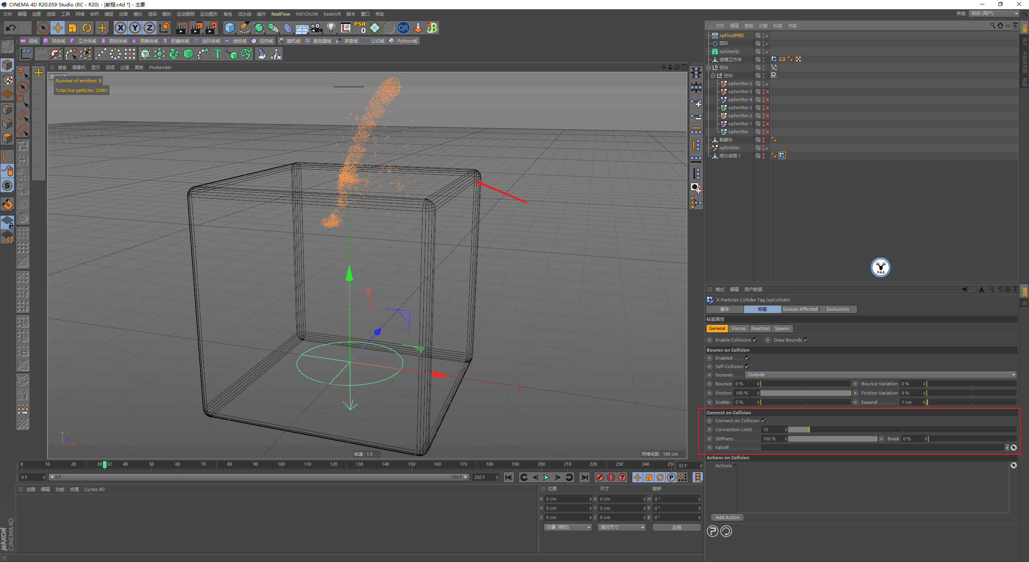Toggle the Y axis lock
The height and width of the screenshot is (562, 1029).
135,28
